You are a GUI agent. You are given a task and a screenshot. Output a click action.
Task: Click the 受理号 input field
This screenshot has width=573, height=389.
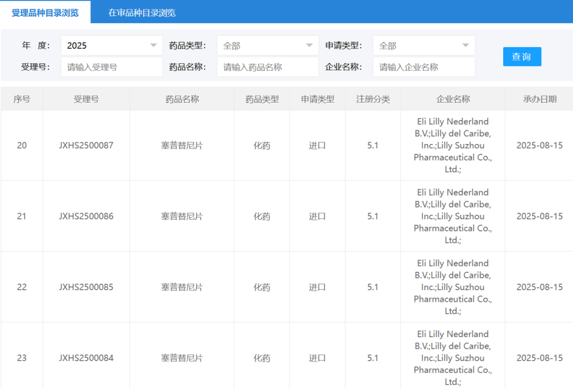coord(111,67)
